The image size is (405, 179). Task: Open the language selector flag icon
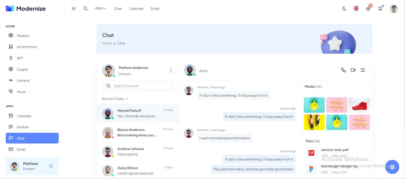click(356, 9)
